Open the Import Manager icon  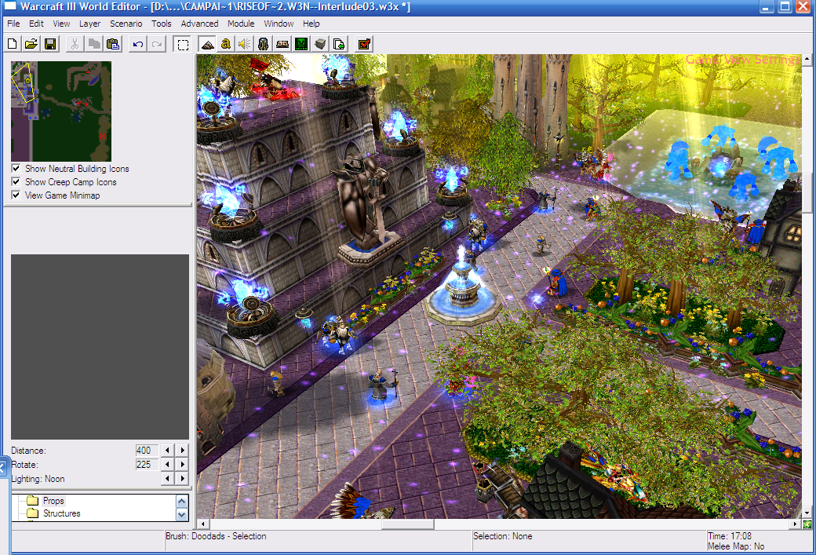[x=339, y=44]
